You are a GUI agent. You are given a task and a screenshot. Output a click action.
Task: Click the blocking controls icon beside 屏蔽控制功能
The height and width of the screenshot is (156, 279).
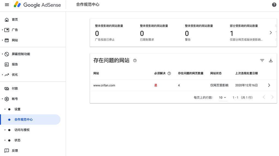pos(7,54)
